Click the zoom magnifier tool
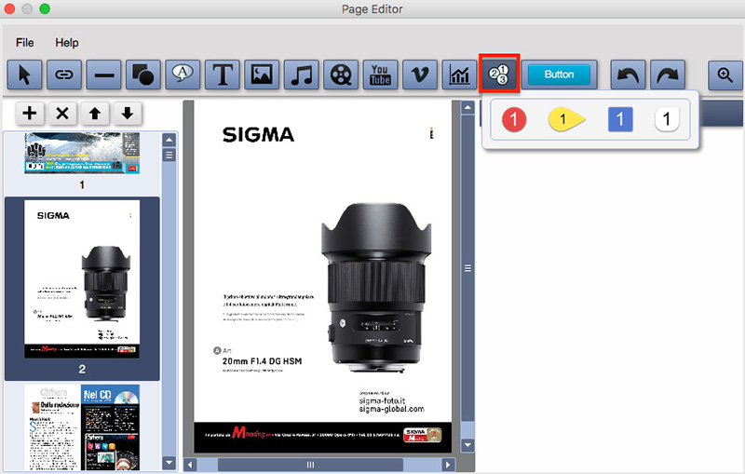The width and height of the screenshot is (745, 474). tap(725, 74)
